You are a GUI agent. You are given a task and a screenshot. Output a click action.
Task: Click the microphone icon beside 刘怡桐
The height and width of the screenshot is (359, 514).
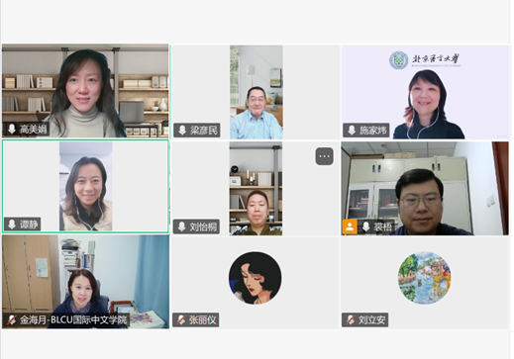[181, 226]
